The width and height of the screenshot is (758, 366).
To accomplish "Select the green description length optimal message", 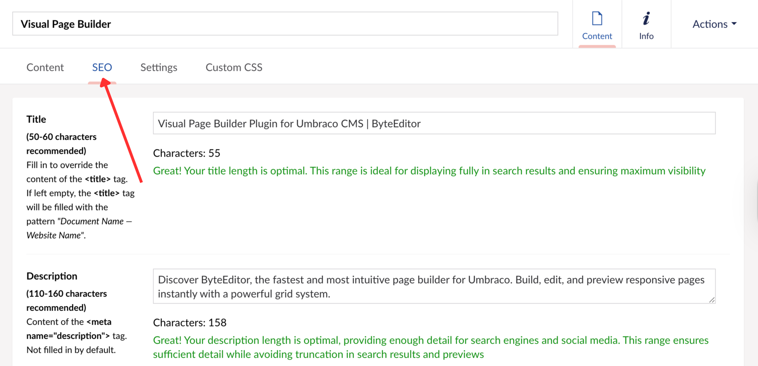I will pyautogui.click(x=431, y=347).
